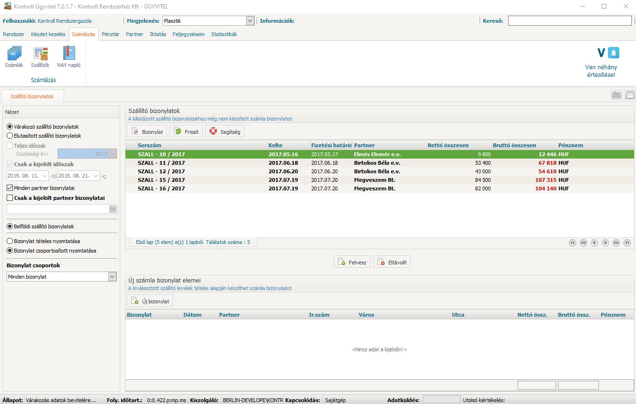Screen dimensions: 636x404
Task: Open the Partner menu tab
Action: (x=135, y=34)
